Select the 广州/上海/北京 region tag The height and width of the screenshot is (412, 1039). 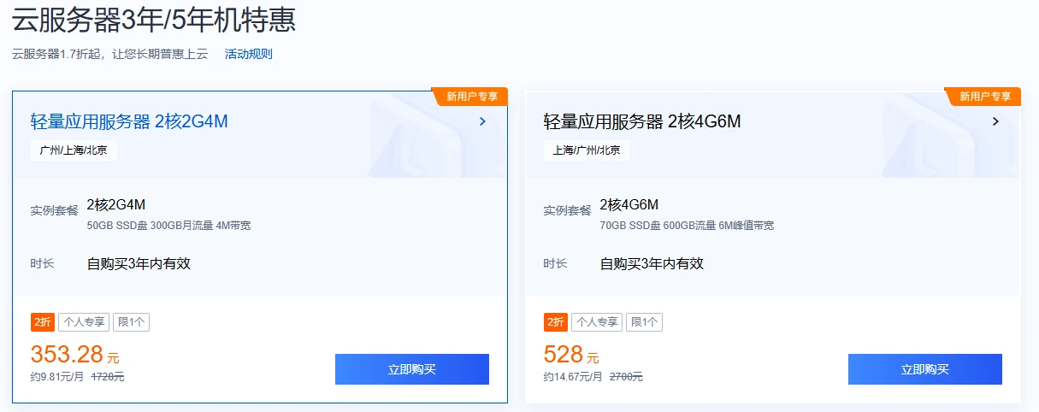pos(74,150)
